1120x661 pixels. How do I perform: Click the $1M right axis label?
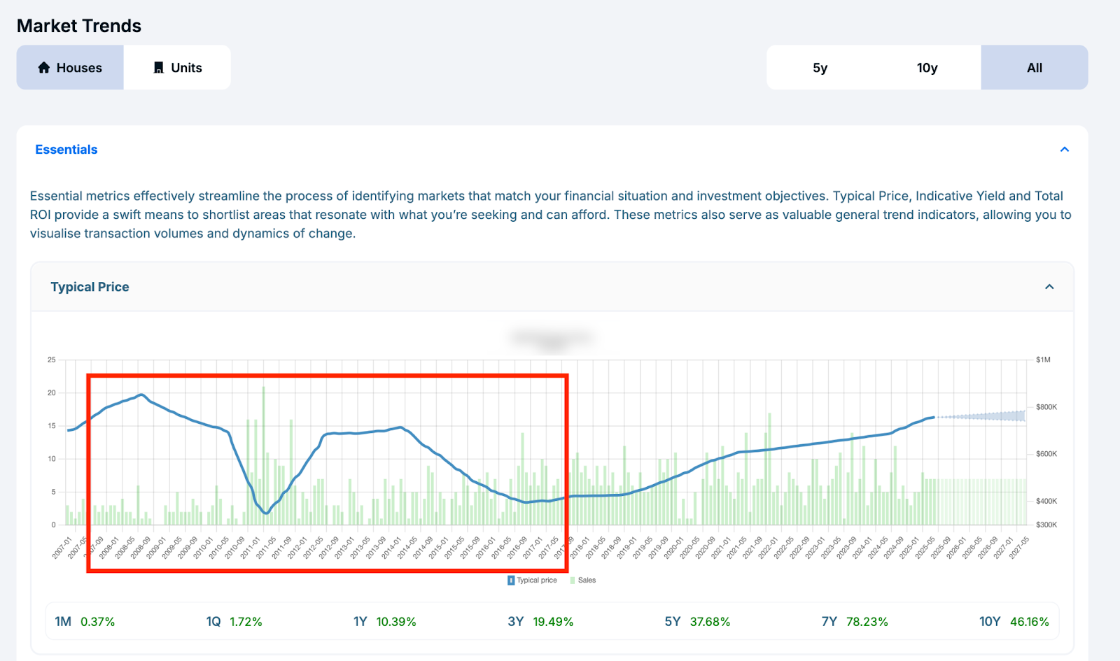pyautogui.click(x=1043, y=360)
